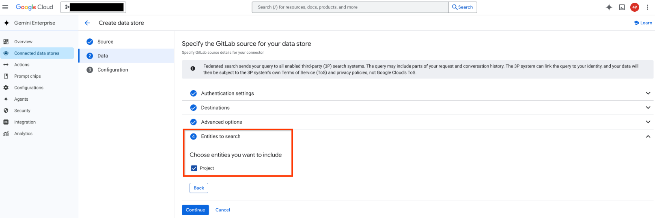Image resolution: width=655 pixels, height=218 pixels.
Task: Open Cloud Shell terminal icon
Action: tap(622, 7)
